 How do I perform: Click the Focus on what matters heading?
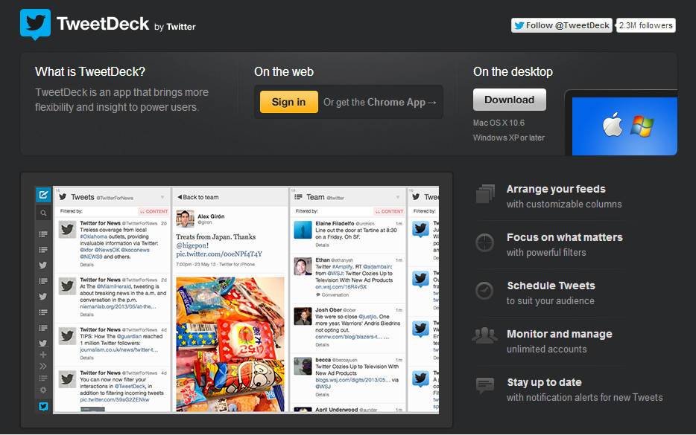(x=565, y=237)
